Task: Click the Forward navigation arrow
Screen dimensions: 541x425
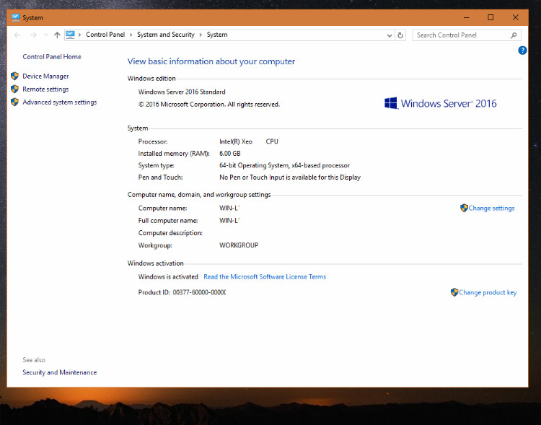Action: [x=33, y=35]
